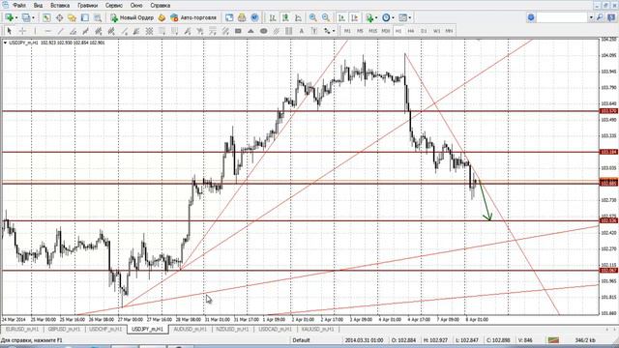This screenshot has height=348, width=619.
Task: Switch to XAUUSD_m,H1 chart tab
Action: pyautogui.click(x=317, y=329)
